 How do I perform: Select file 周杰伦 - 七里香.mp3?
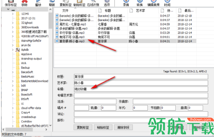tap(72, 24)
